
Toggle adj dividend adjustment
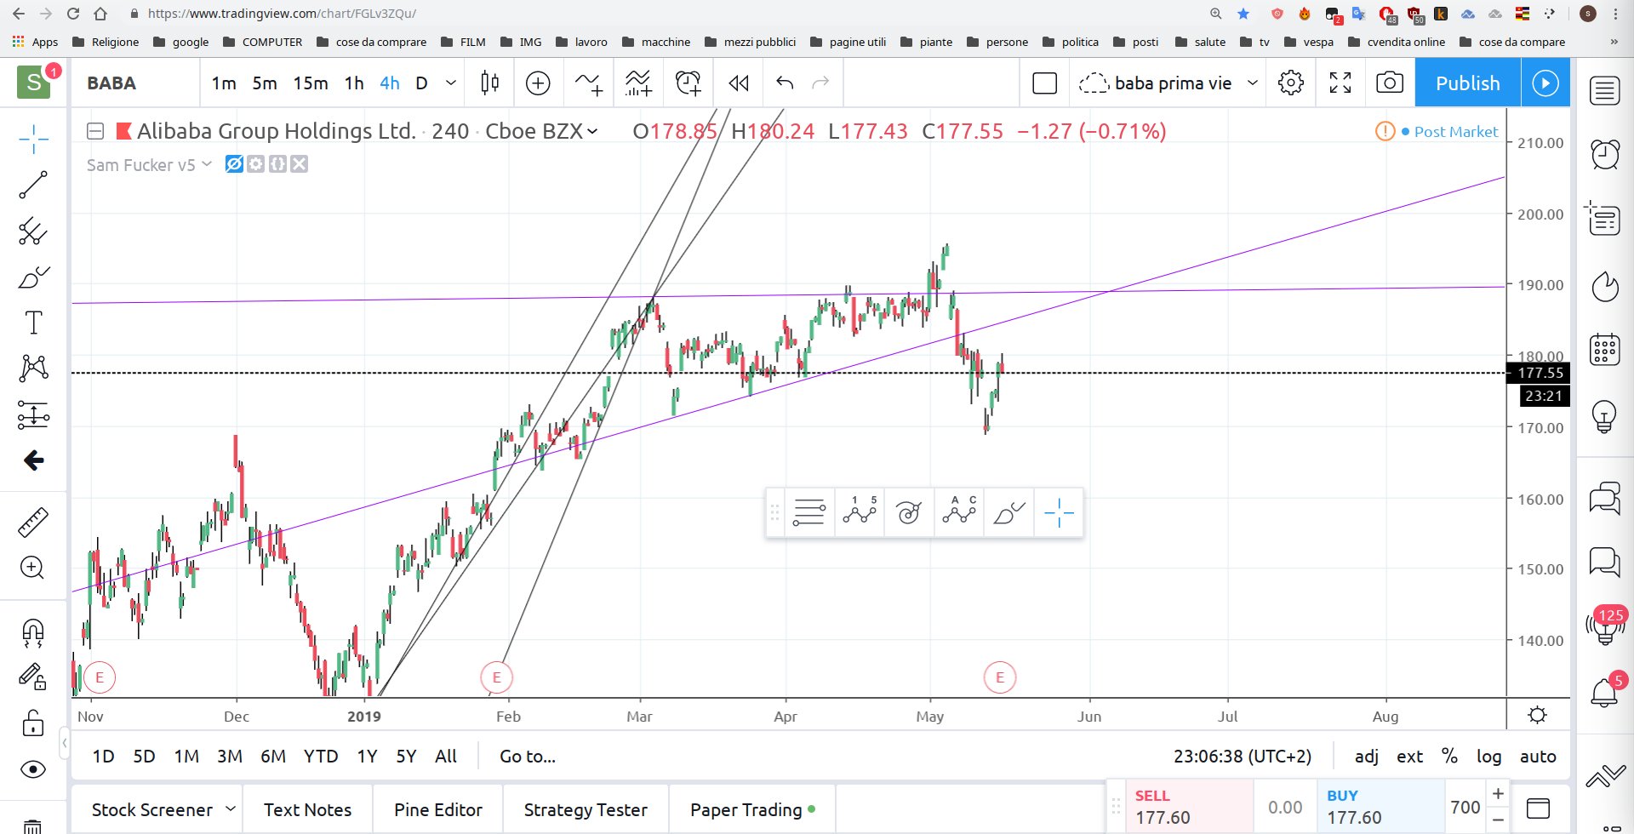click(x=1367, y=756)
